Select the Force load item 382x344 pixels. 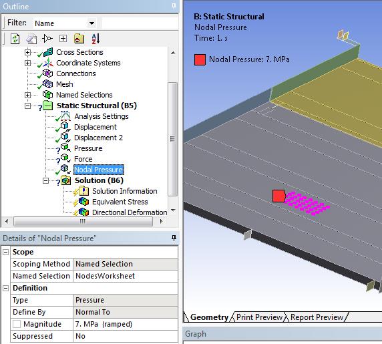coord(83,159)
